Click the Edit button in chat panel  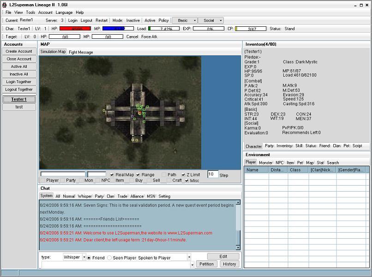click(x=223, y=256)
